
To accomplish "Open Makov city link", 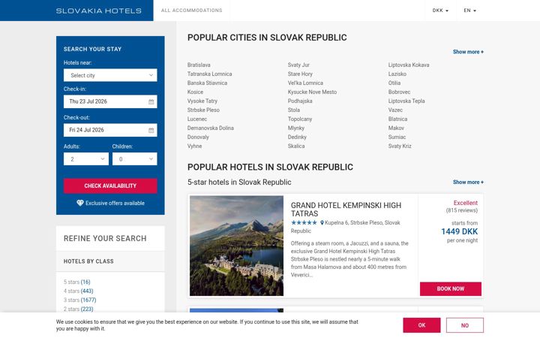I will [x=396, y=128].
